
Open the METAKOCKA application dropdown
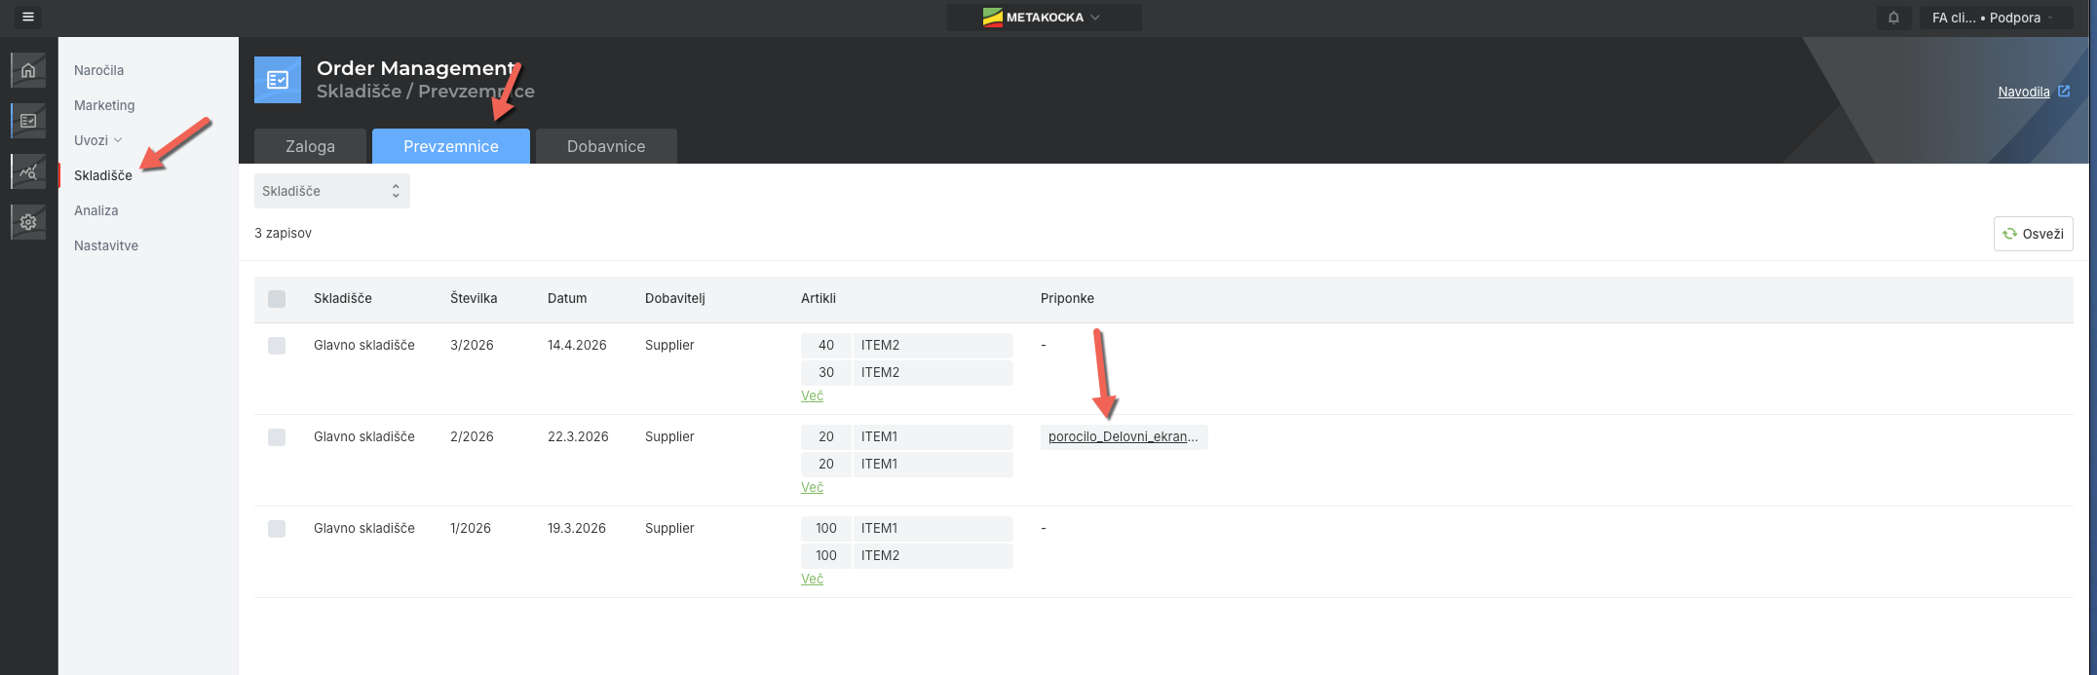click(x=1043, y=18)
